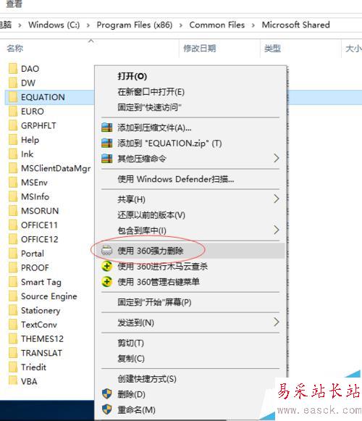Select the TRANSLAT folder row

41,354
